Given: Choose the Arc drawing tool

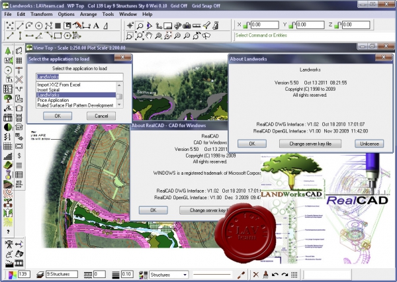Looking at the screenshot, I should point(29,25).
